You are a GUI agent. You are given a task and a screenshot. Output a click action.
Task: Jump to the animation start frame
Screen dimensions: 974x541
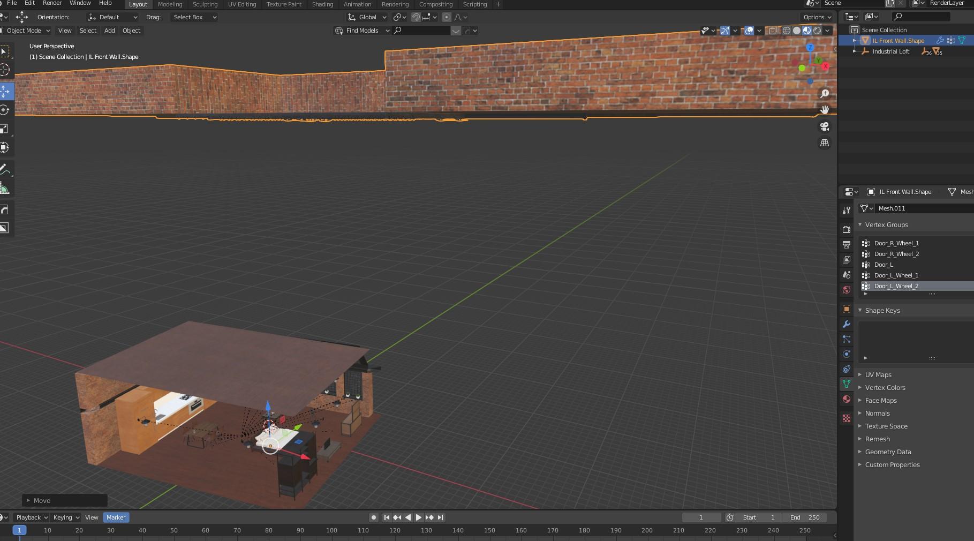[387, 517]
